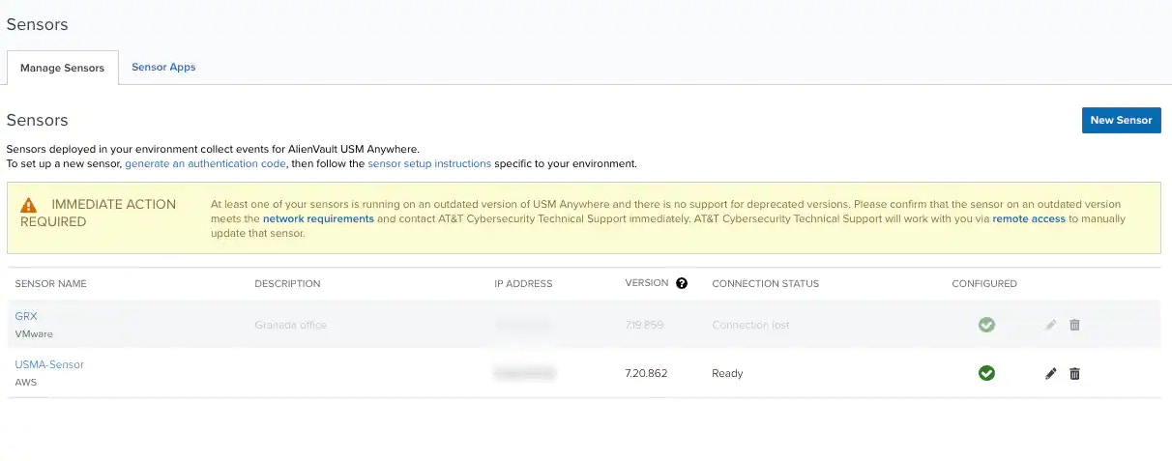Viewport: 1172px width, 461px height.
Task: Click the orange warning triangle icon
Action: tap(29, 205)
